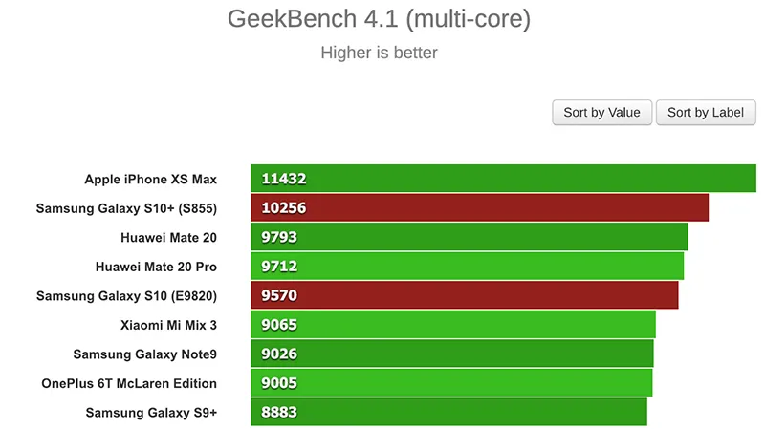This screenshot has height=429, width=765.
Task: Select the "Xiaomi Mi Mix 3" axis label
Action: [x=168, y=325]
